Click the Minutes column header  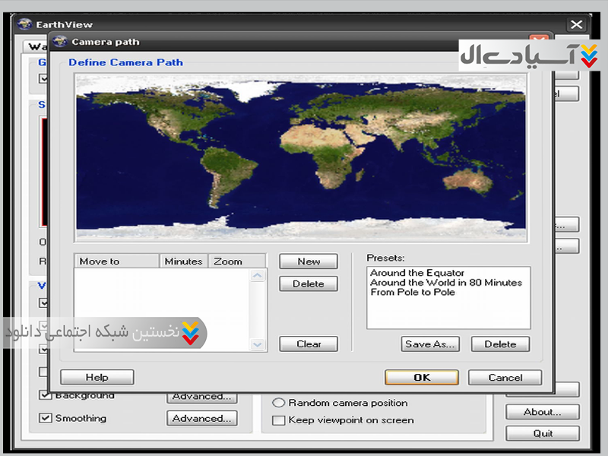(x=184, y=261)
